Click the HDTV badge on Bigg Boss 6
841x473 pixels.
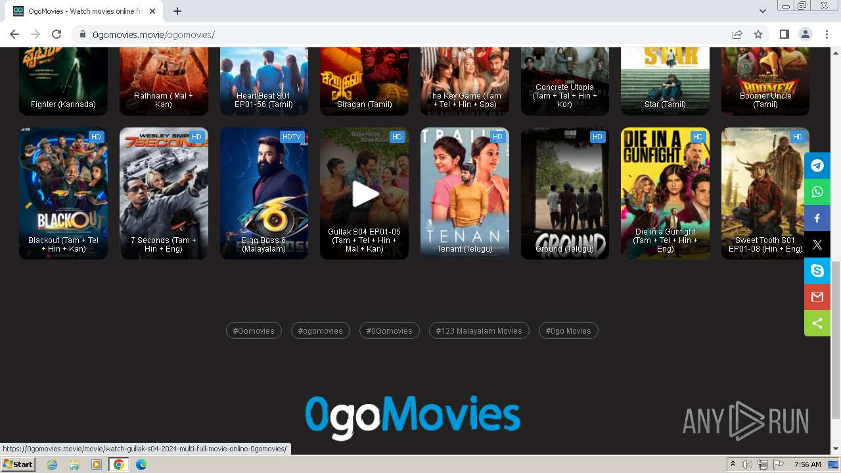(291, 137)
